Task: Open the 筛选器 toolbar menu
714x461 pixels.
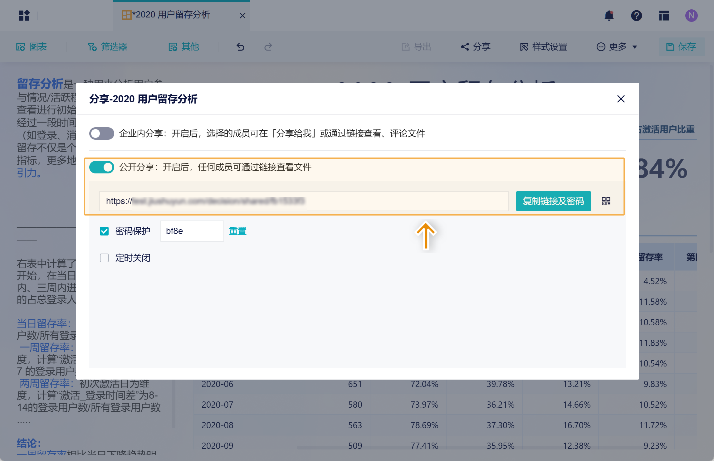Action: click(x=108, y=47)
